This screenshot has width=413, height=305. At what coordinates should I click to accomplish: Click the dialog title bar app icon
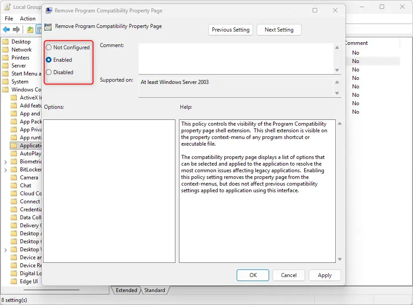tap(49, 11)
